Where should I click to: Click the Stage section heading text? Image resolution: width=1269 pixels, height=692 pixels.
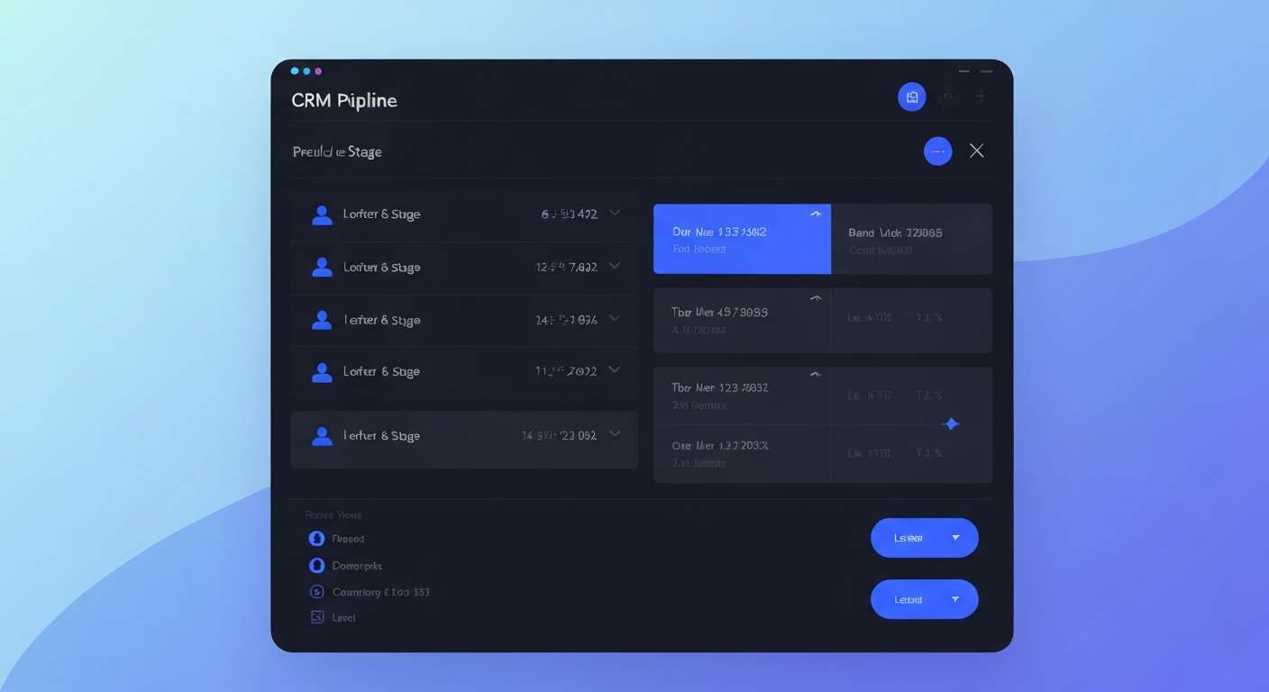(337, 151)
